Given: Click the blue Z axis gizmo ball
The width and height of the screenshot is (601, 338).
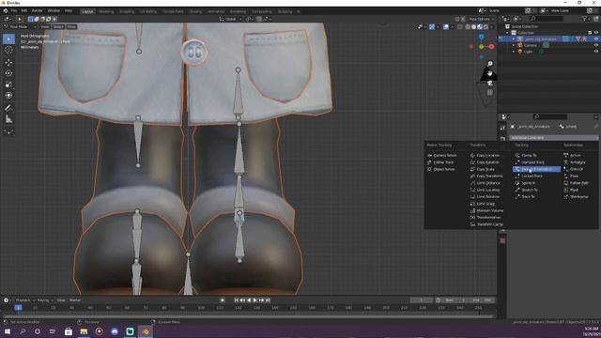Looking at the screenshot, I should [x=482, y=38].
